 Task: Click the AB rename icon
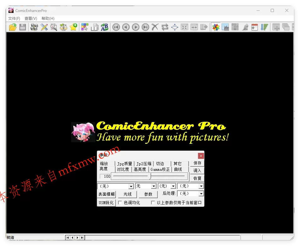pyautogui.click(x=105, y=27)
